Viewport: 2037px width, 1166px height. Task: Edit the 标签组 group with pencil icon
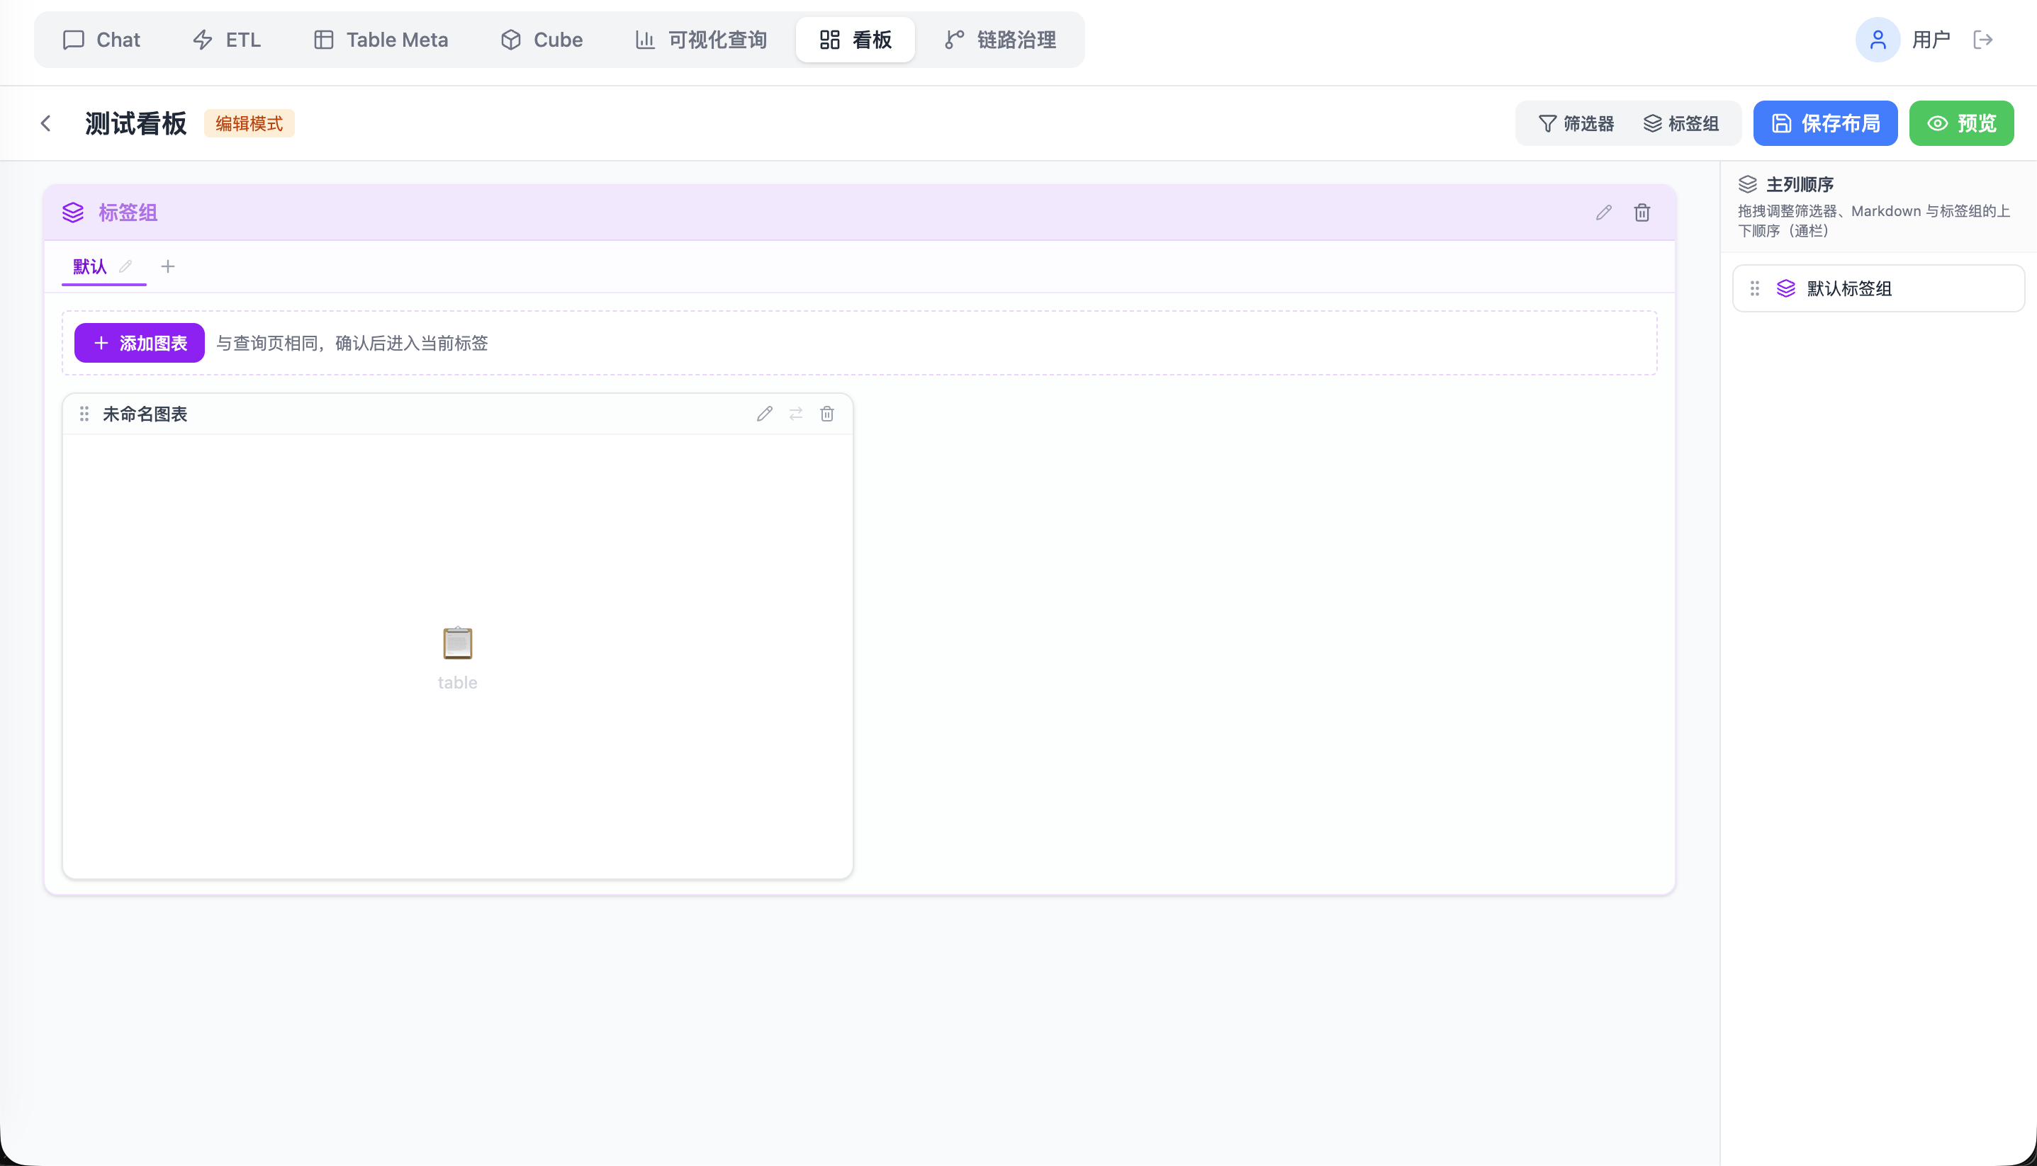point(1603,213)
